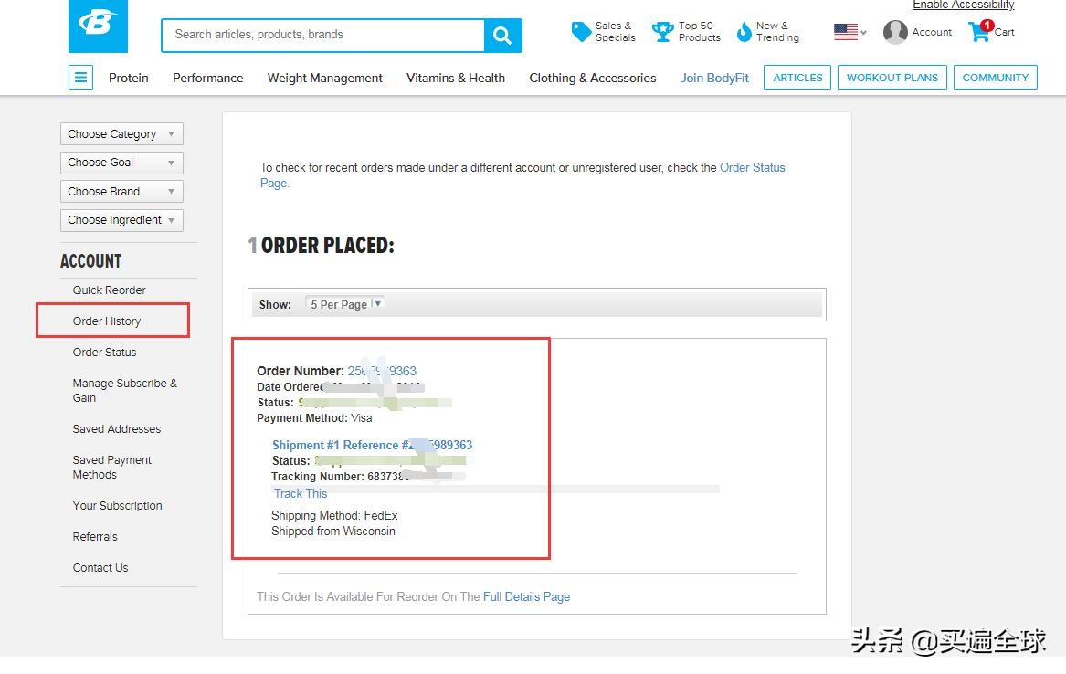Open the Weight Management menu
The width and height of the screenshot is (1066, 674).
[x=325, y=79]
